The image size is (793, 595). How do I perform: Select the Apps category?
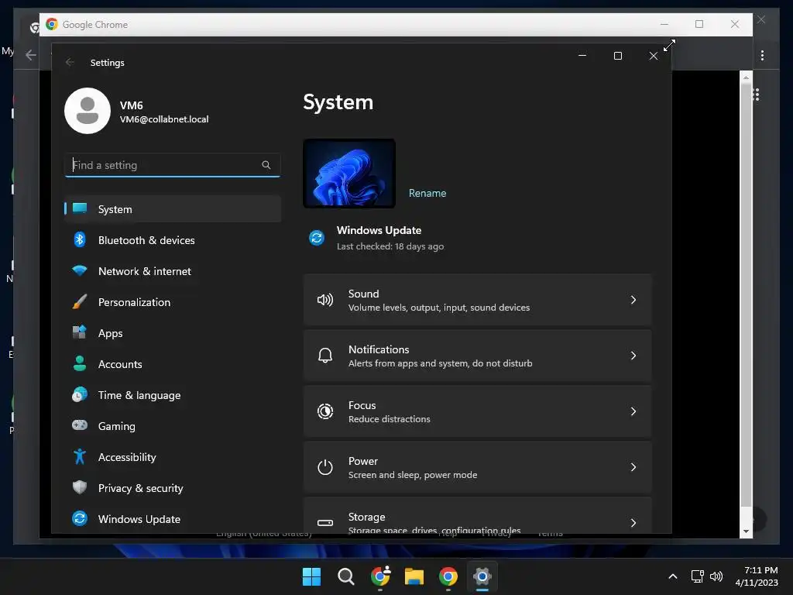[x=173, y=333]
